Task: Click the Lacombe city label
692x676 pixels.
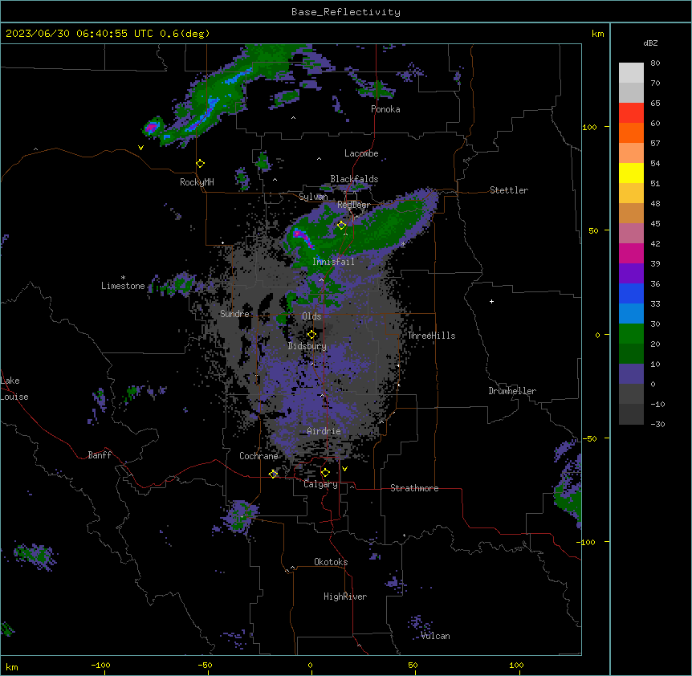Action: click(361, 153)
